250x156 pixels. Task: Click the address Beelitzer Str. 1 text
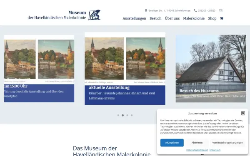(x=169, y=11)
